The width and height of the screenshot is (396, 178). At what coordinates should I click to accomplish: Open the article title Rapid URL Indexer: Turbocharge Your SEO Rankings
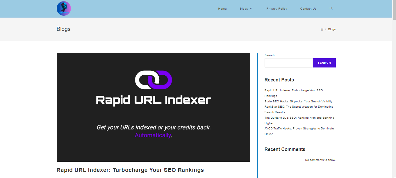click(x=130, y=170)
